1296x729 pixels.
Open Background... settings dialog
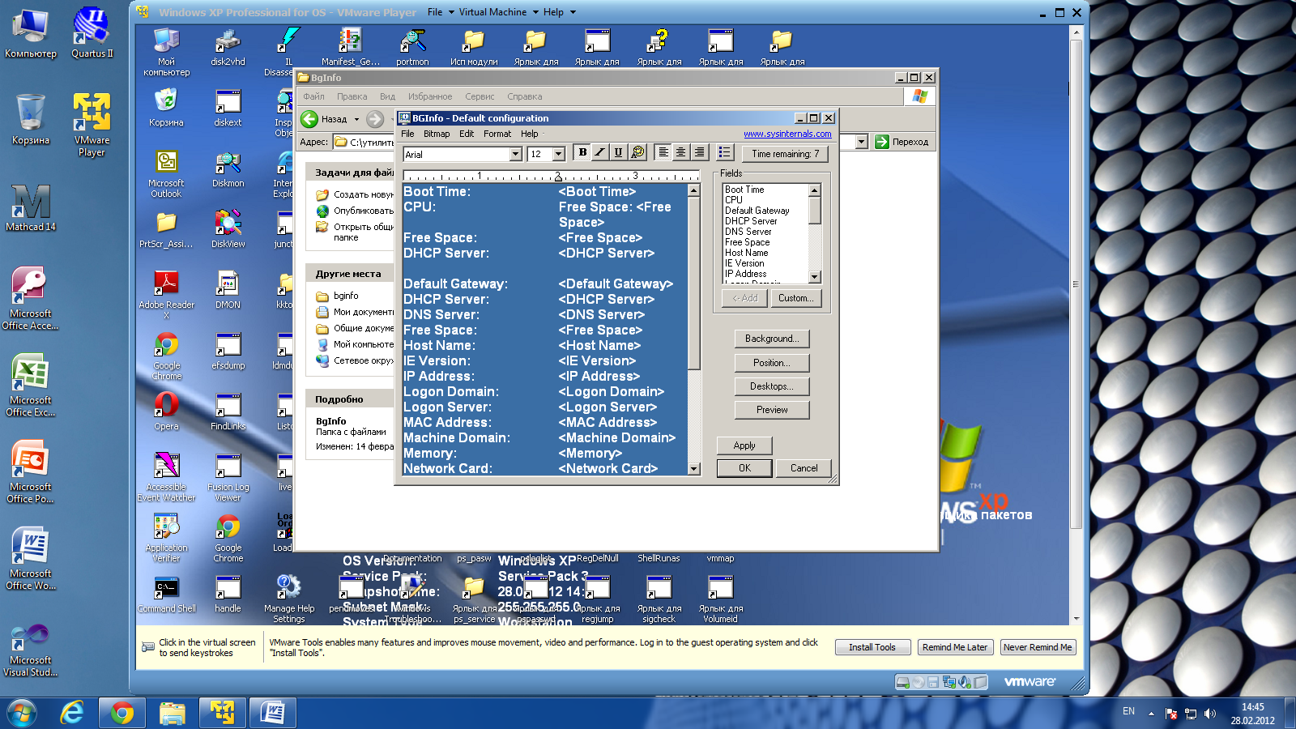tap(772, 339)
